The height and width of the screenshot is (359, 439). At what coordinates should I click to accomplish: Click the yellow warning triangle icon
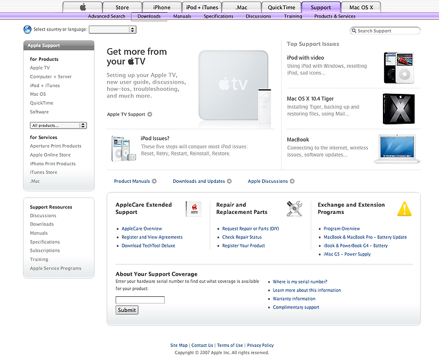pyautogui.click(x=404, y=208)
